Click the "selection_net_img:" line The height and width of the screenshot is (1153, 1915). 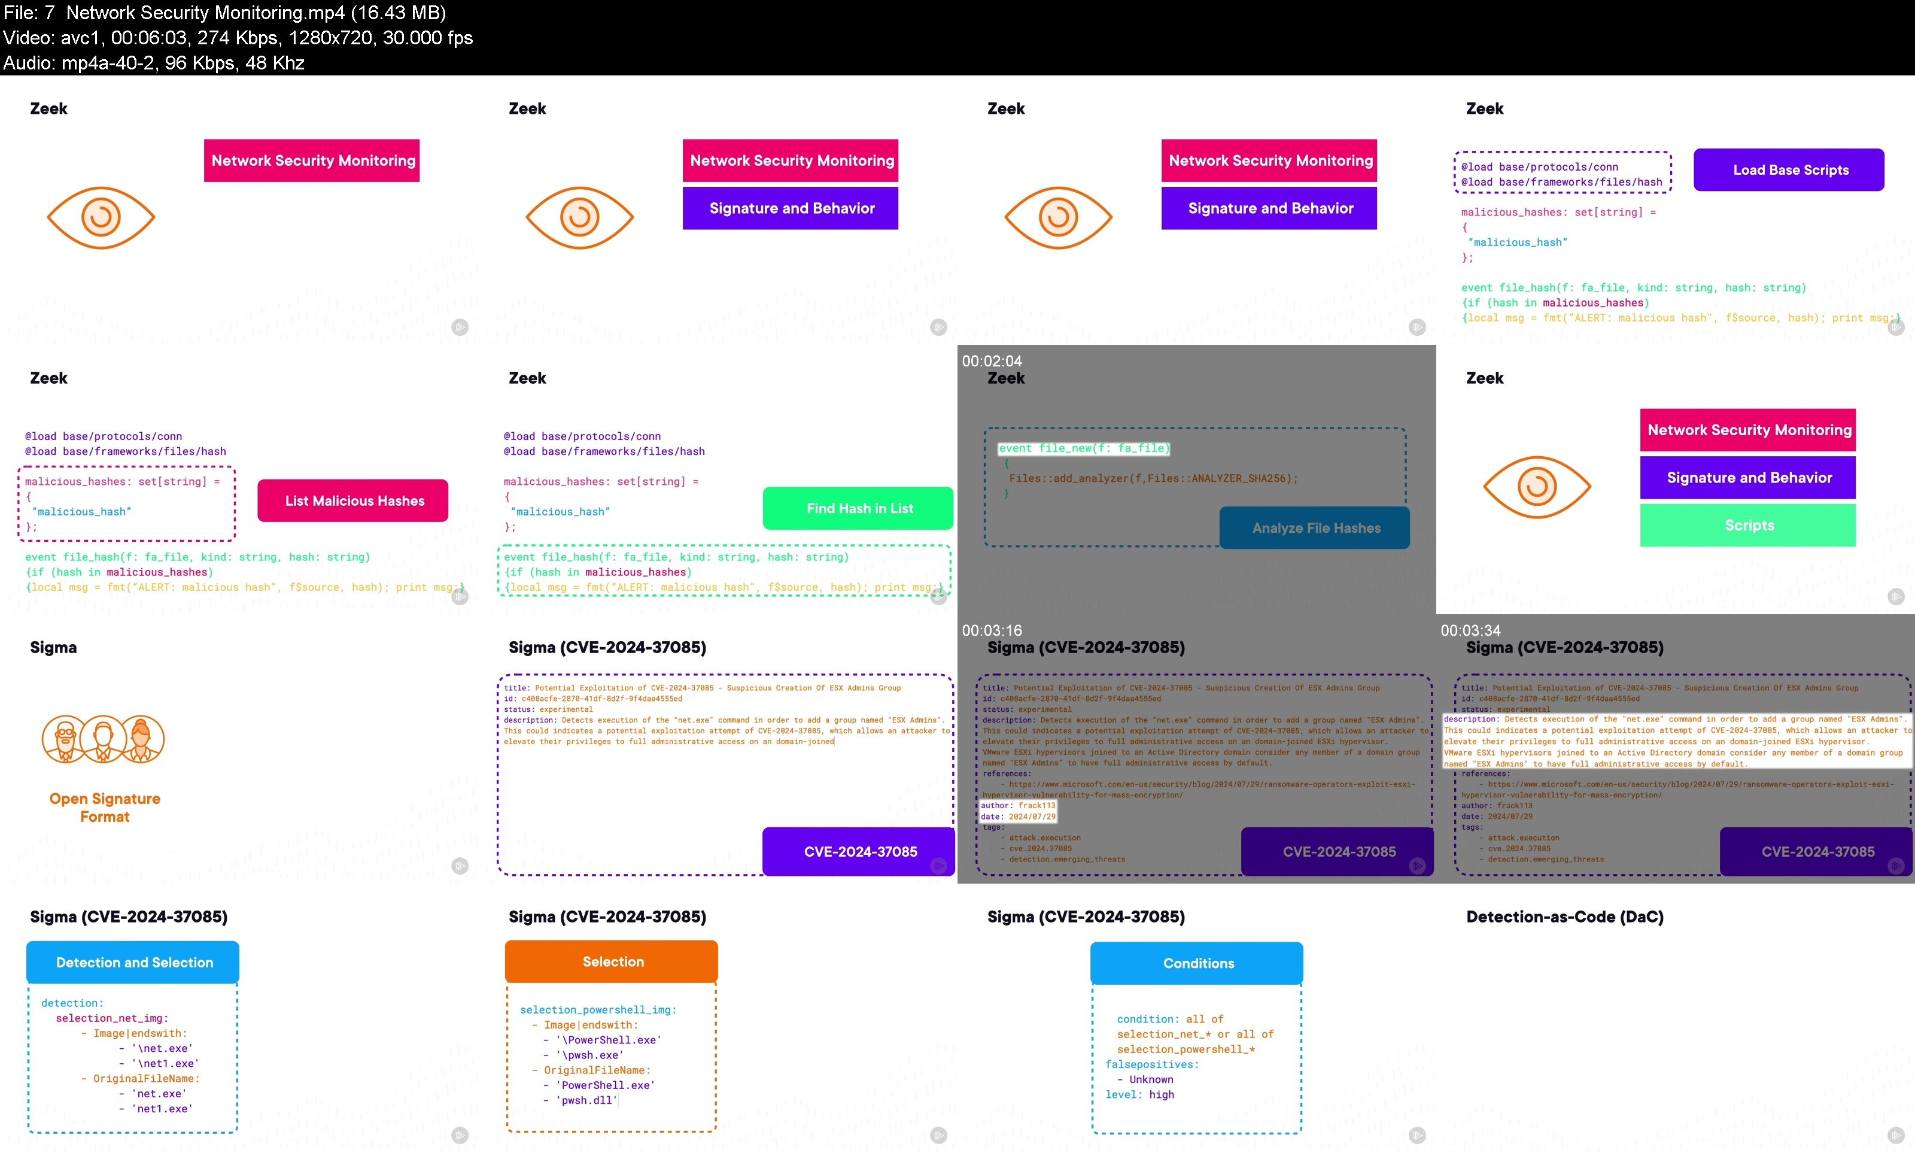point(112,1018)
